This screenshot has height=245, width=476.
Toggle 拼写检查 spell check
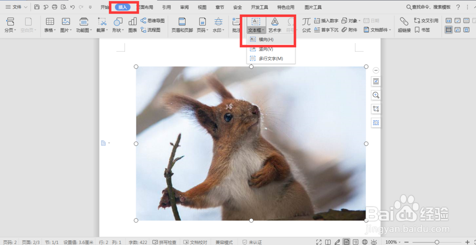coord(164,242)
